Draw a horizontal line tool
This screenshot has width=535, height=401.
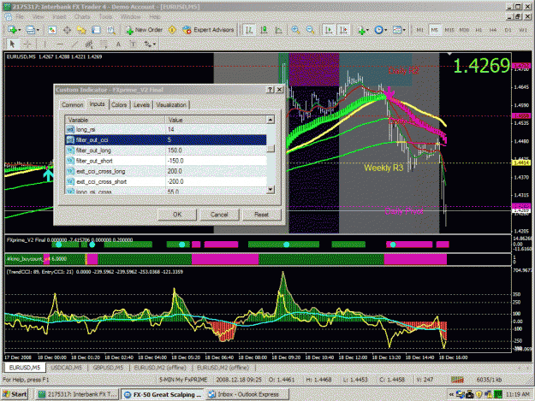point(60,44)
